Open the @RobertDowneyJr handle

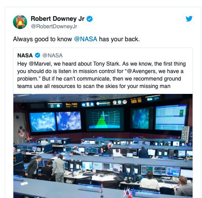point(54,26)
